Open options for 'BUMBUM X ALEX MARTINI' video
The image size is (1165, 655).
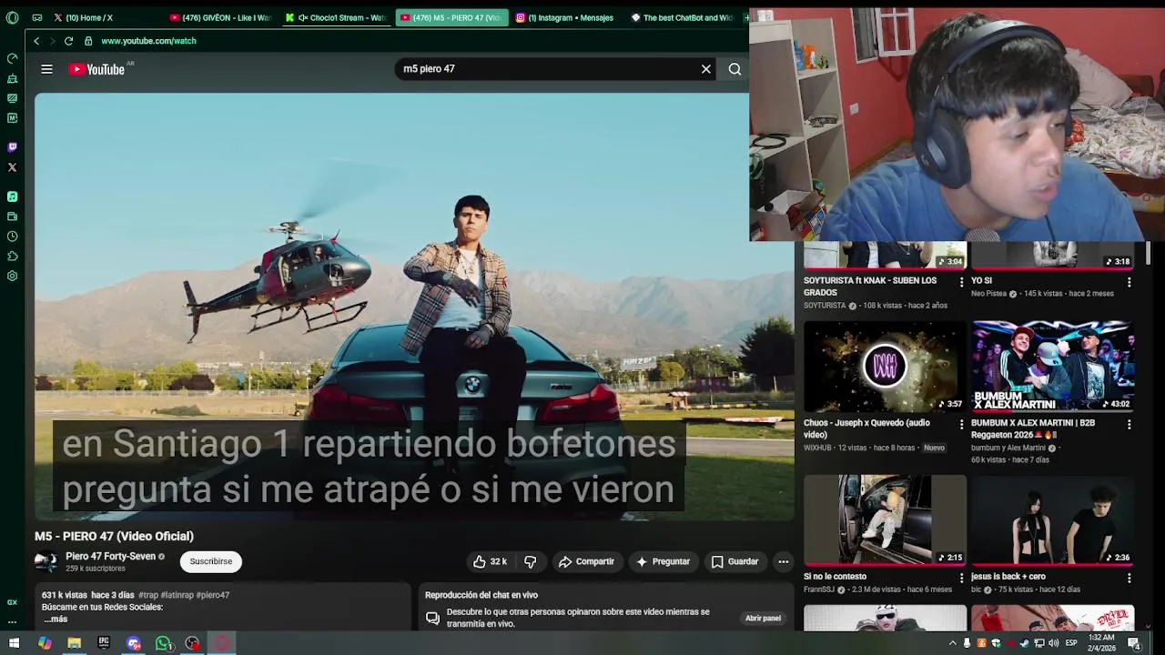click(1129, 424)
